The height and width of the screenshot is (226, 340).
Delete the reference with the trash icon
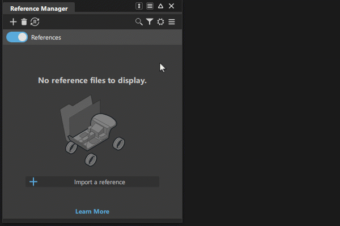(24, 22)
